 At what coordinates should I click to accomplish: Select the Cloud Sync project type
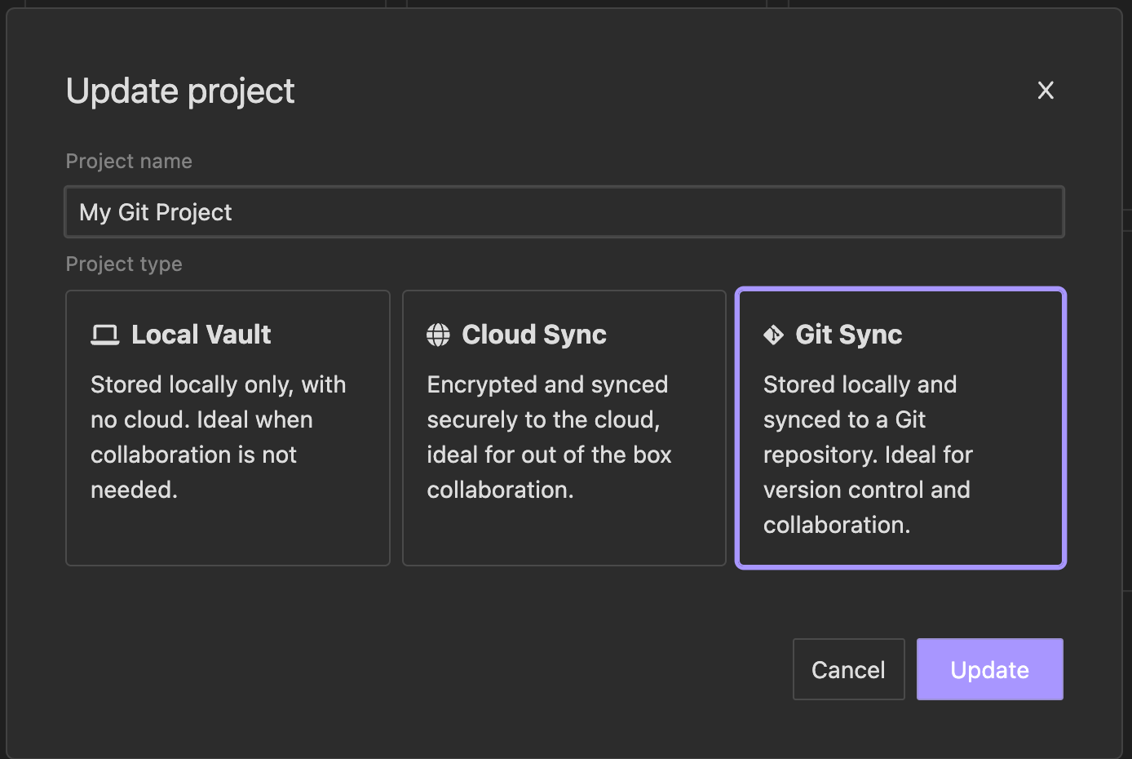click(x=564, y=428)
